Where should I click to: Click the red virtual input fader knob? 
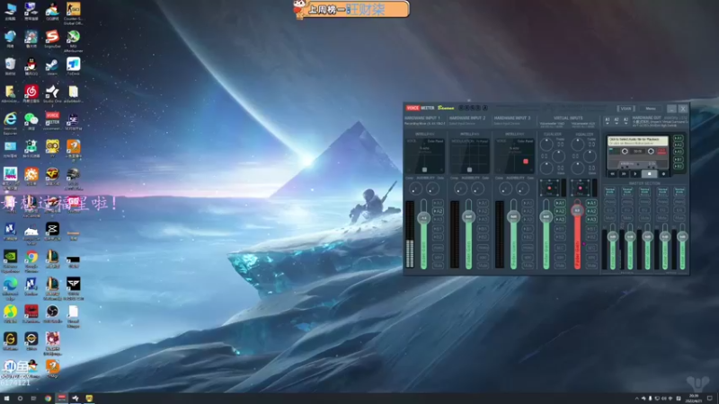tap(577, 210)
